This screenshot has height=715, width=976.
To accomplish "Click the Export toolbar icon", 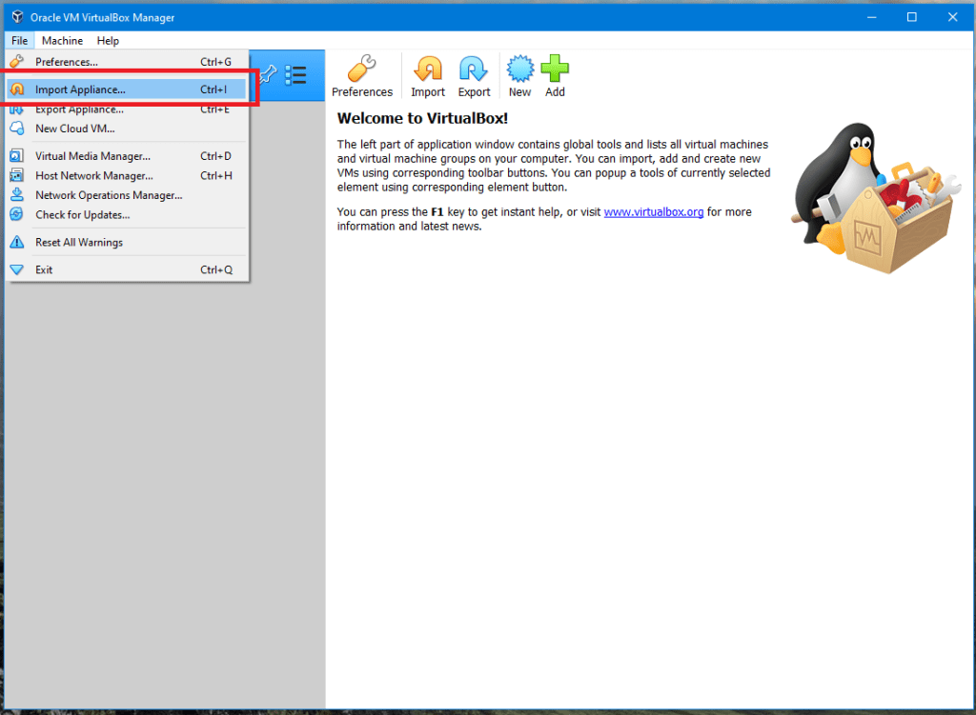I will pos(474,70).
